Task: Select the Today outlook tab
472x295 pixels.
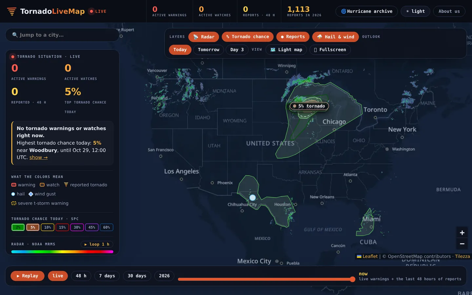Action: pos(180,49)
